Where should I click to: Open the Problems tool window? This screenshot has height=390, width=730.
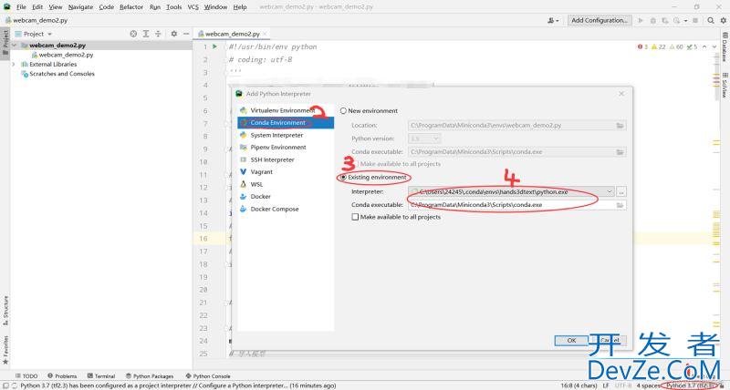[x=61, y=376]
